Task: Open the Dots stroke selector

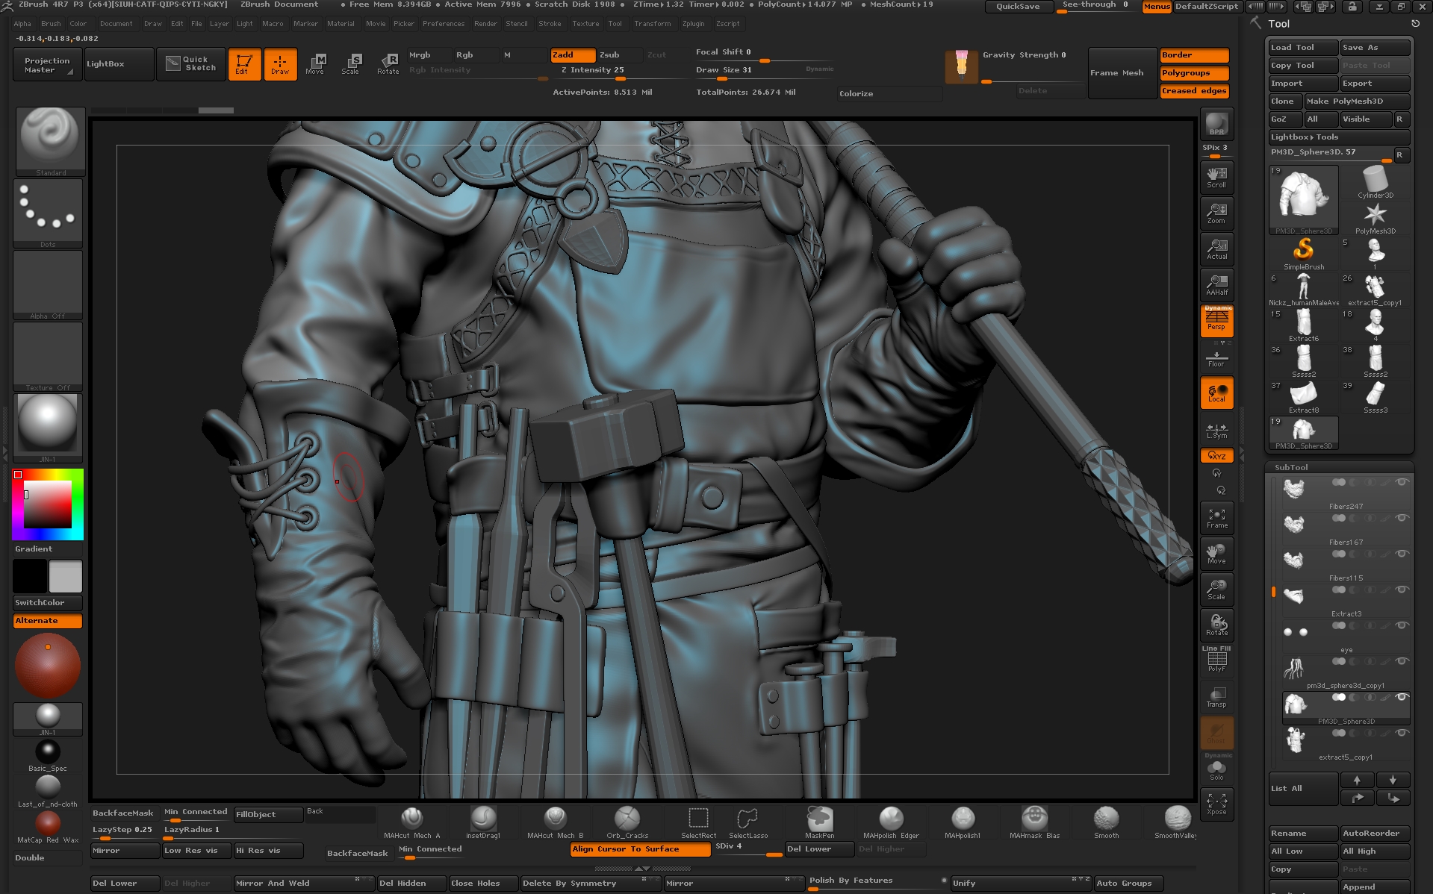Action: point(48,213)
